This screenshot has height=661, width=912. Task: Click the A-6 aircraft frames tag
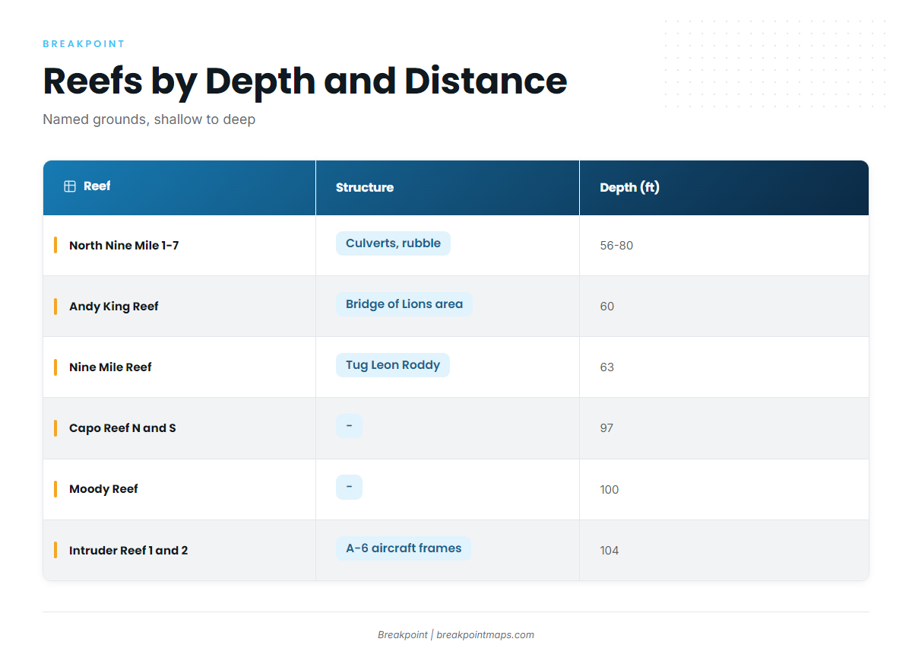point(404,548)
